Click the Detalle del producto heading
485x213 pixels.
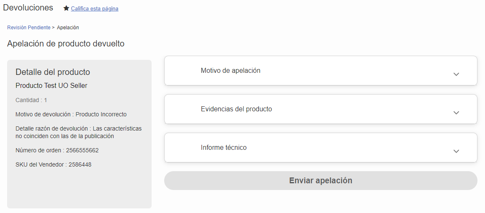(x=53, y=72)
